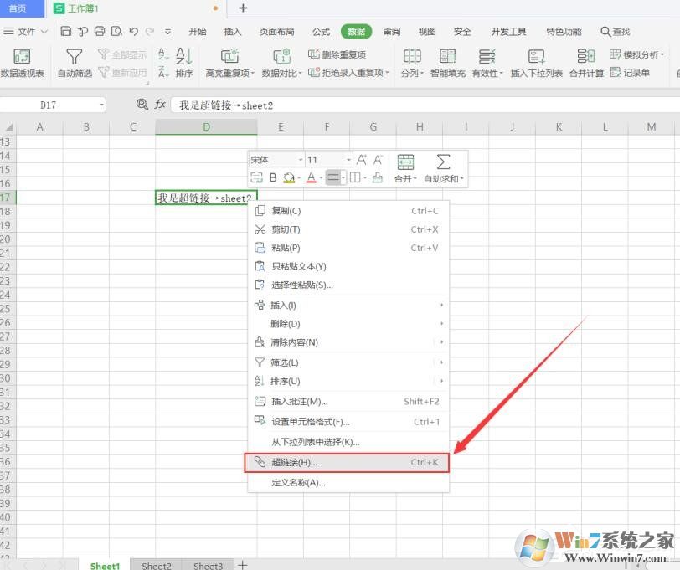Click the Text to Columns (分列) icon
The width and height of the screenshot is (680, 570).
[x=411, y=57]
